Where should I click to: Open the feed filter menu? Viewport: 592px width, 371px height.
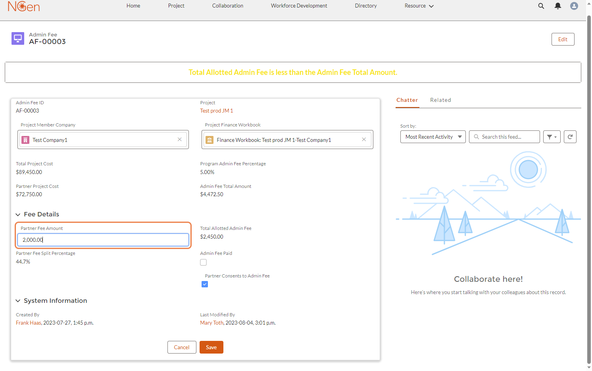tap(552, 137)
